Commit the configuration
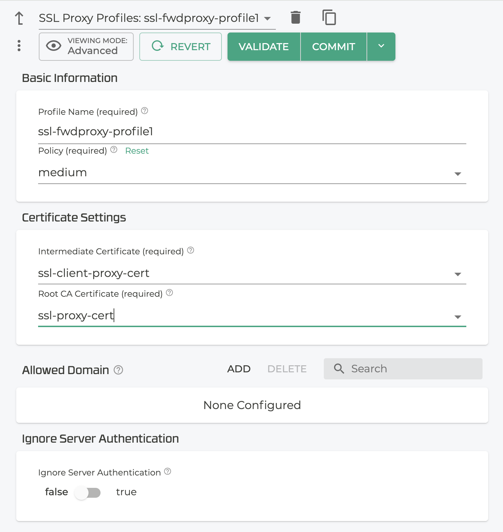The width and height of the screenshot is (503, 532). (334, 47)
